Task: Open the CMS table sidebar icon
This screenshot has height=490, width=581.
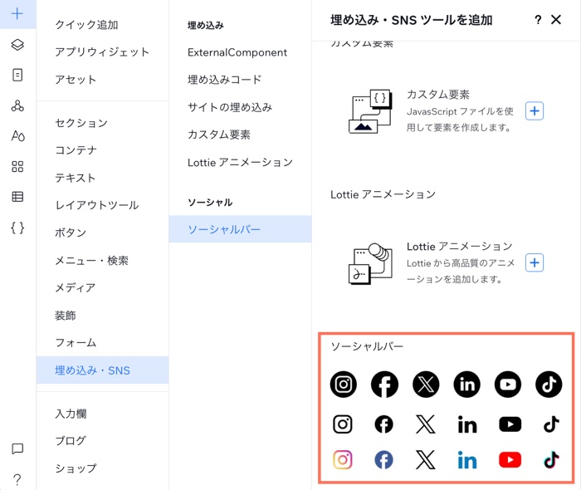Action: pyautogui.click(x=17, y=197)
